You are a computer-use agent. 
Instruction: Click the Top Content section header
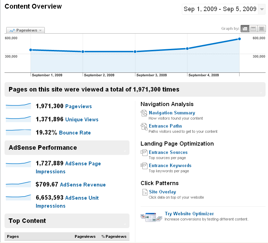[x=67, y=221]
